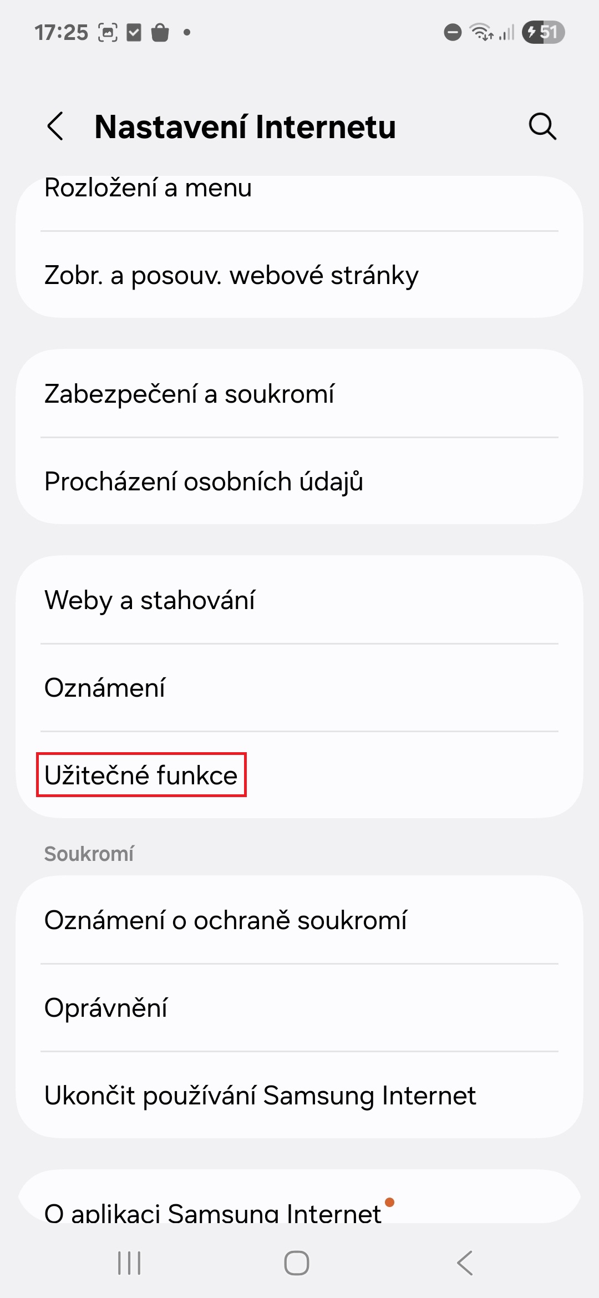This screenshot has height=1298, width=599.
Task: Open Oprávnění permissions entry
Action: click(x=299, y=1007)
